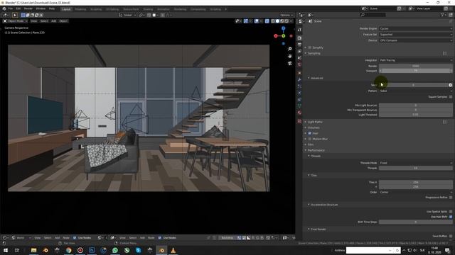This screenshot has height=255, width=455.
Task: Enable the Save Buffers checkbox
Action: coord(451,236)
